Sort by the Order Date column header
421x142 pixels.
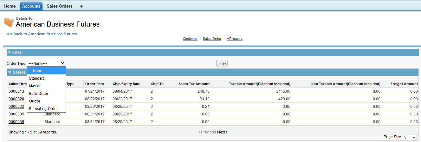pyautogui.click(x=94, y=84)
